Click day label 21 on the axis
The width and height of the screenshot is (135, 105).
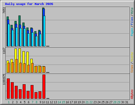87,102
